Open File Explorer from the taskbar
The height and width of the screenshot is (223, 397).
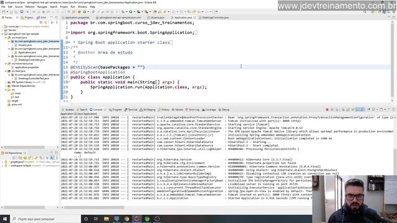pos(106,219)
